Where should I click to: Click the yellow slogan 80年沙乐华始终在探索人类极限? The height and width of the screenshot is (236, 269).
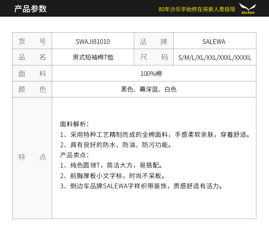[197, 9]
